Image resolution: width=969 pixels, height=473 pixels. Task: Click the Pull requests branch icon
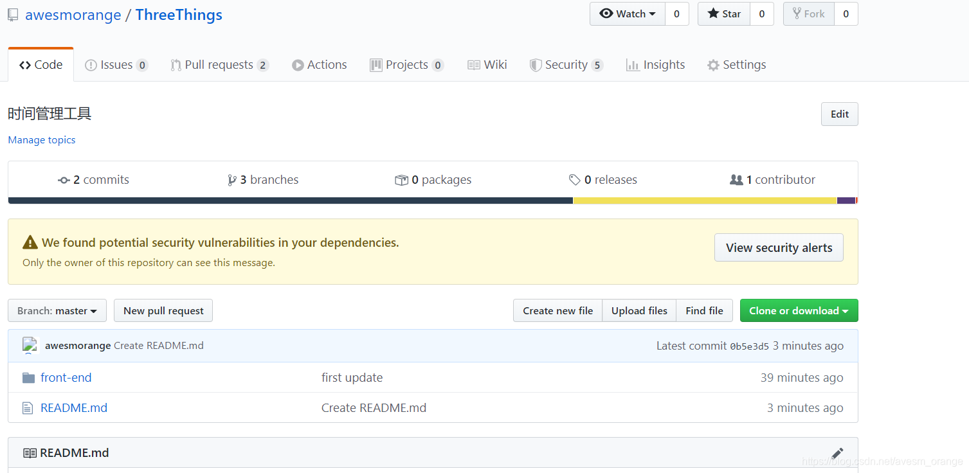pyautogui.click(x=176, y=65)
